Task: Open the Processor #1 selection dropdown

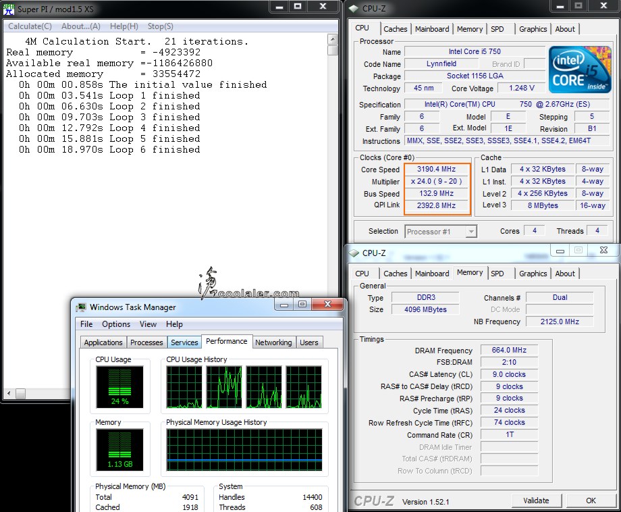Action: 470,232
